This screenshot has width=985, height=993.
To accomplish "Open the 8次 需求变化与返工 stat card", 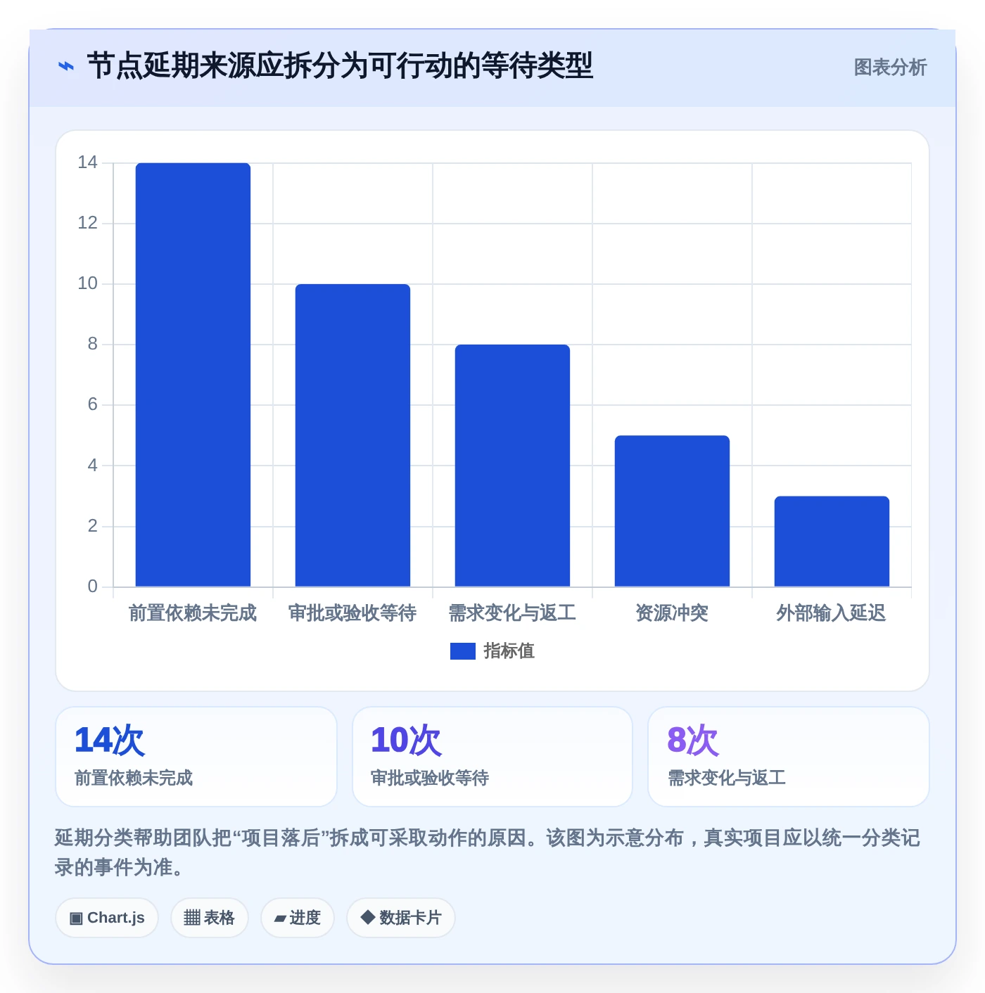I will pos(789,757).
